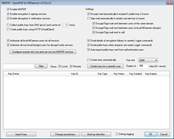Enable Trade public-keys using HTTP (WorldClient)
The height and width of the screenshot is (139, 174).
click(8, 29)
